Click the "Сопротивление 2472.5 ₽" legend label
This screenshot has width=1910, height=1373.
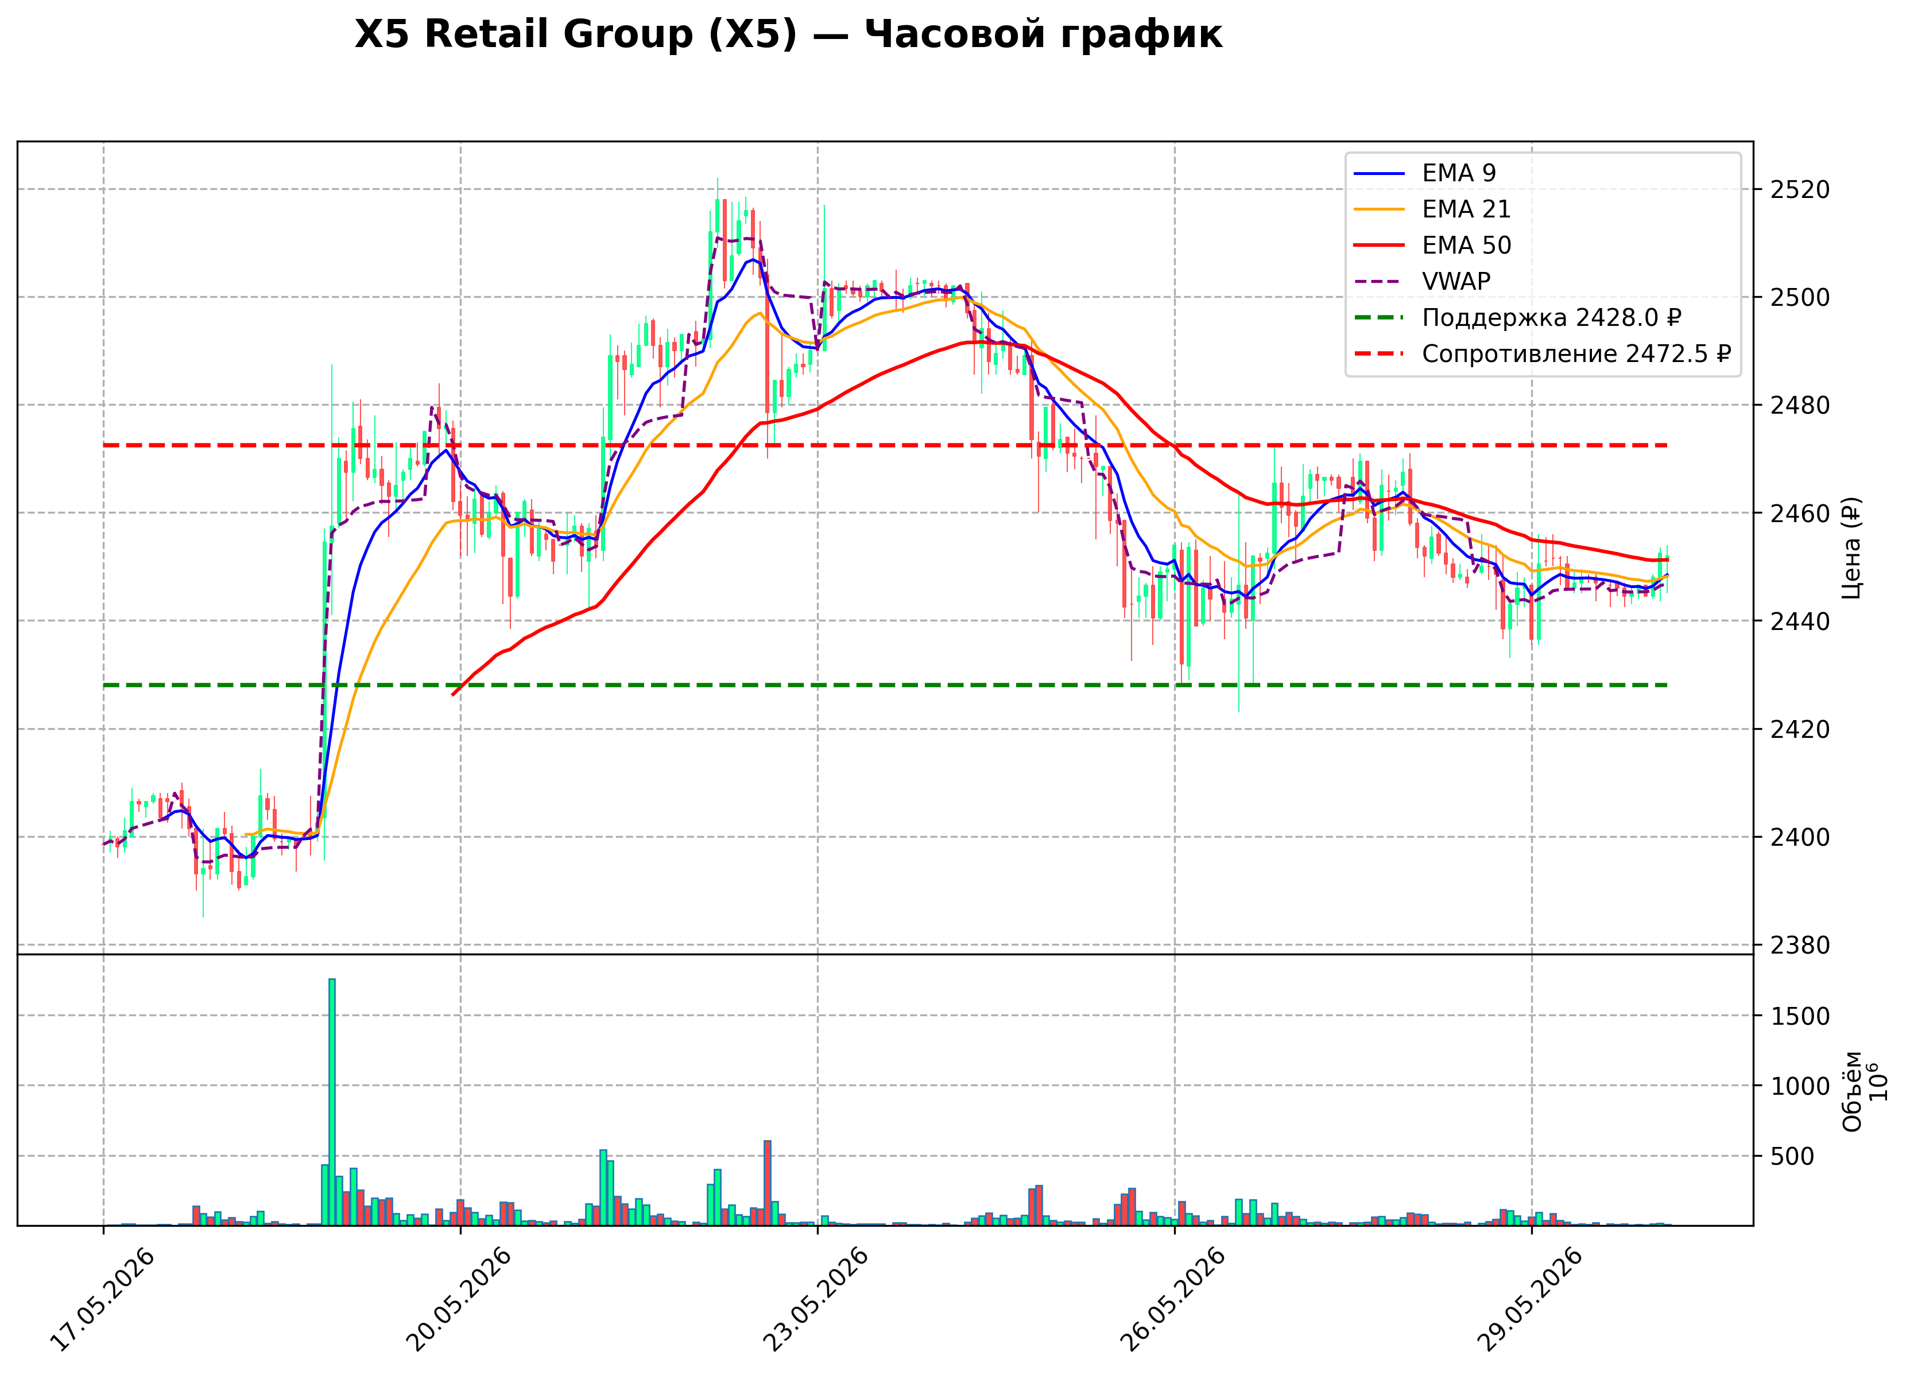tap(1576, 353)
